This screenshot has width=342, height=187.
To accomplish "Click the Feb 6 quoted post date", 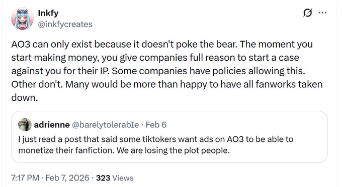I will tap(156, 125).
